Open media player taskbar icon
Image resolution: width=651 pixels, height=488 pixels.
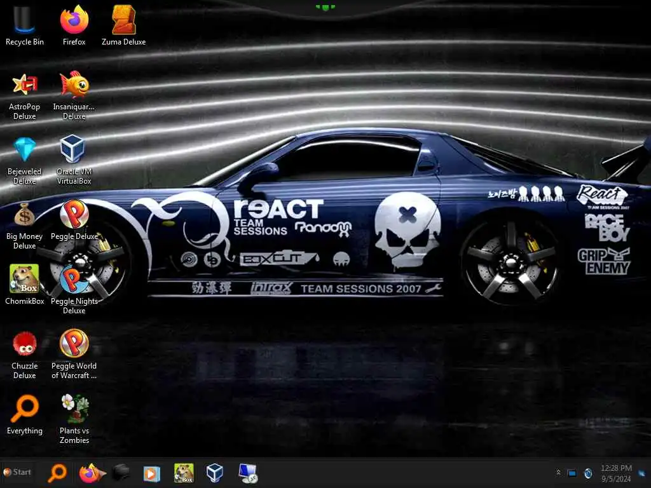point(151,473)
